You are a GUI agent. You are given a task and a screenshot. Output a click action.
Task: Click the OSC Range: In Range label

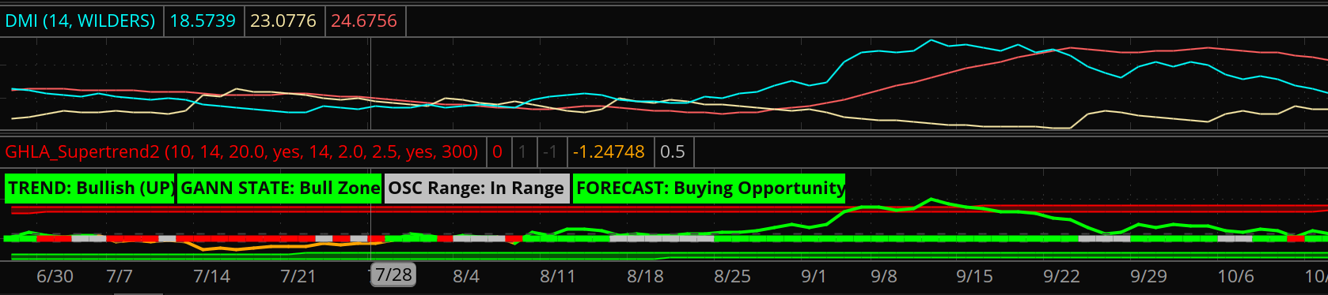coord(477,189)
